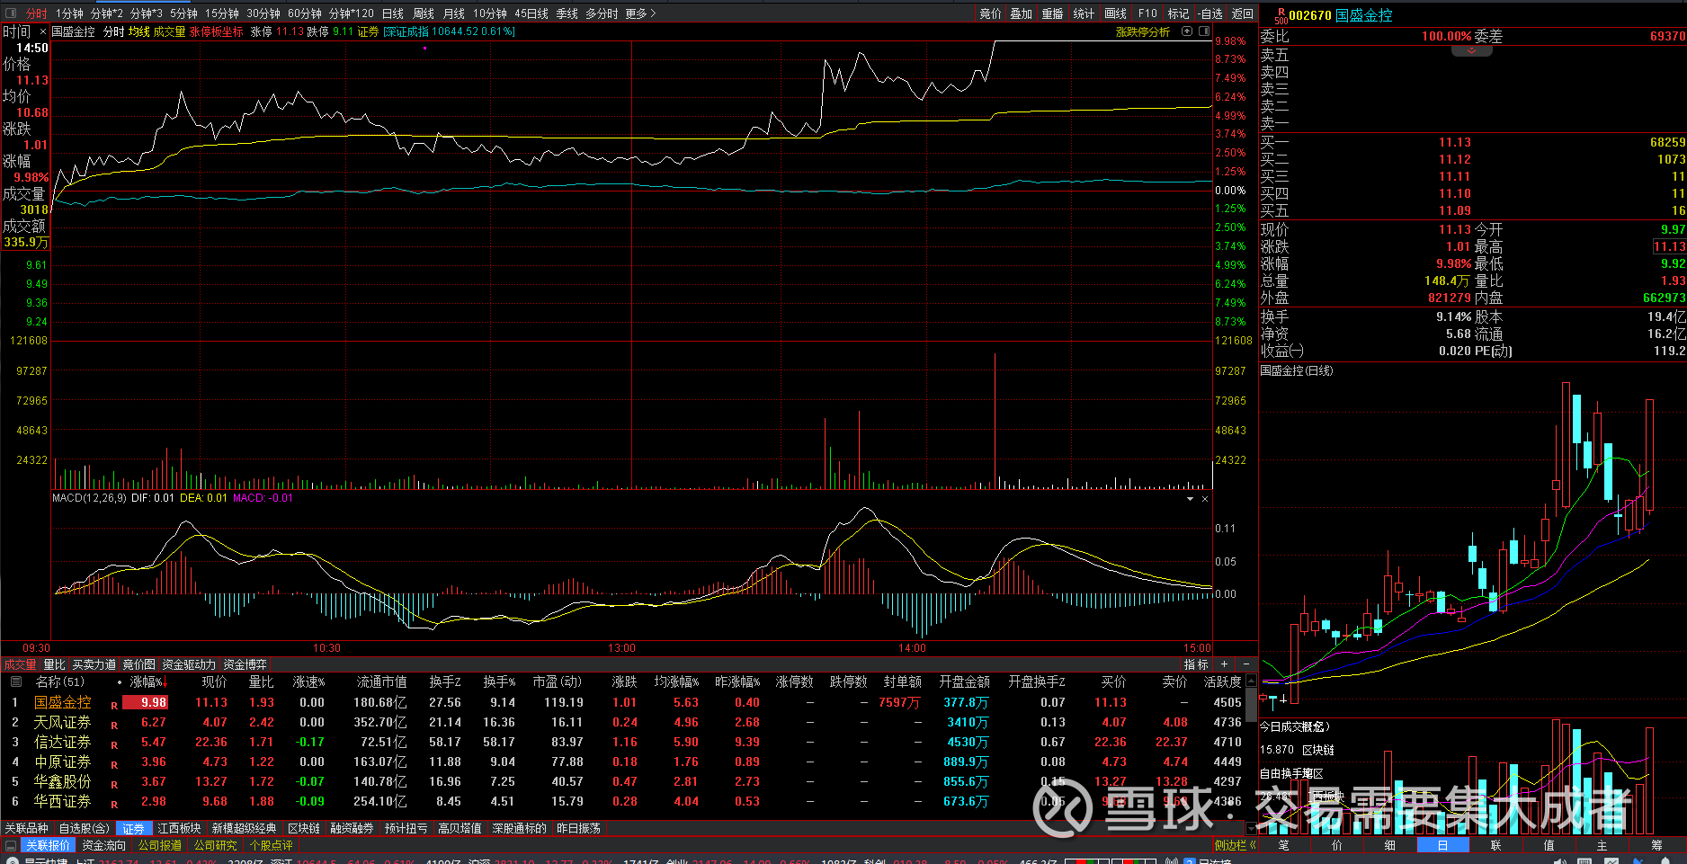Click the 叠加 overlay button

click(x=1022, y=13)
